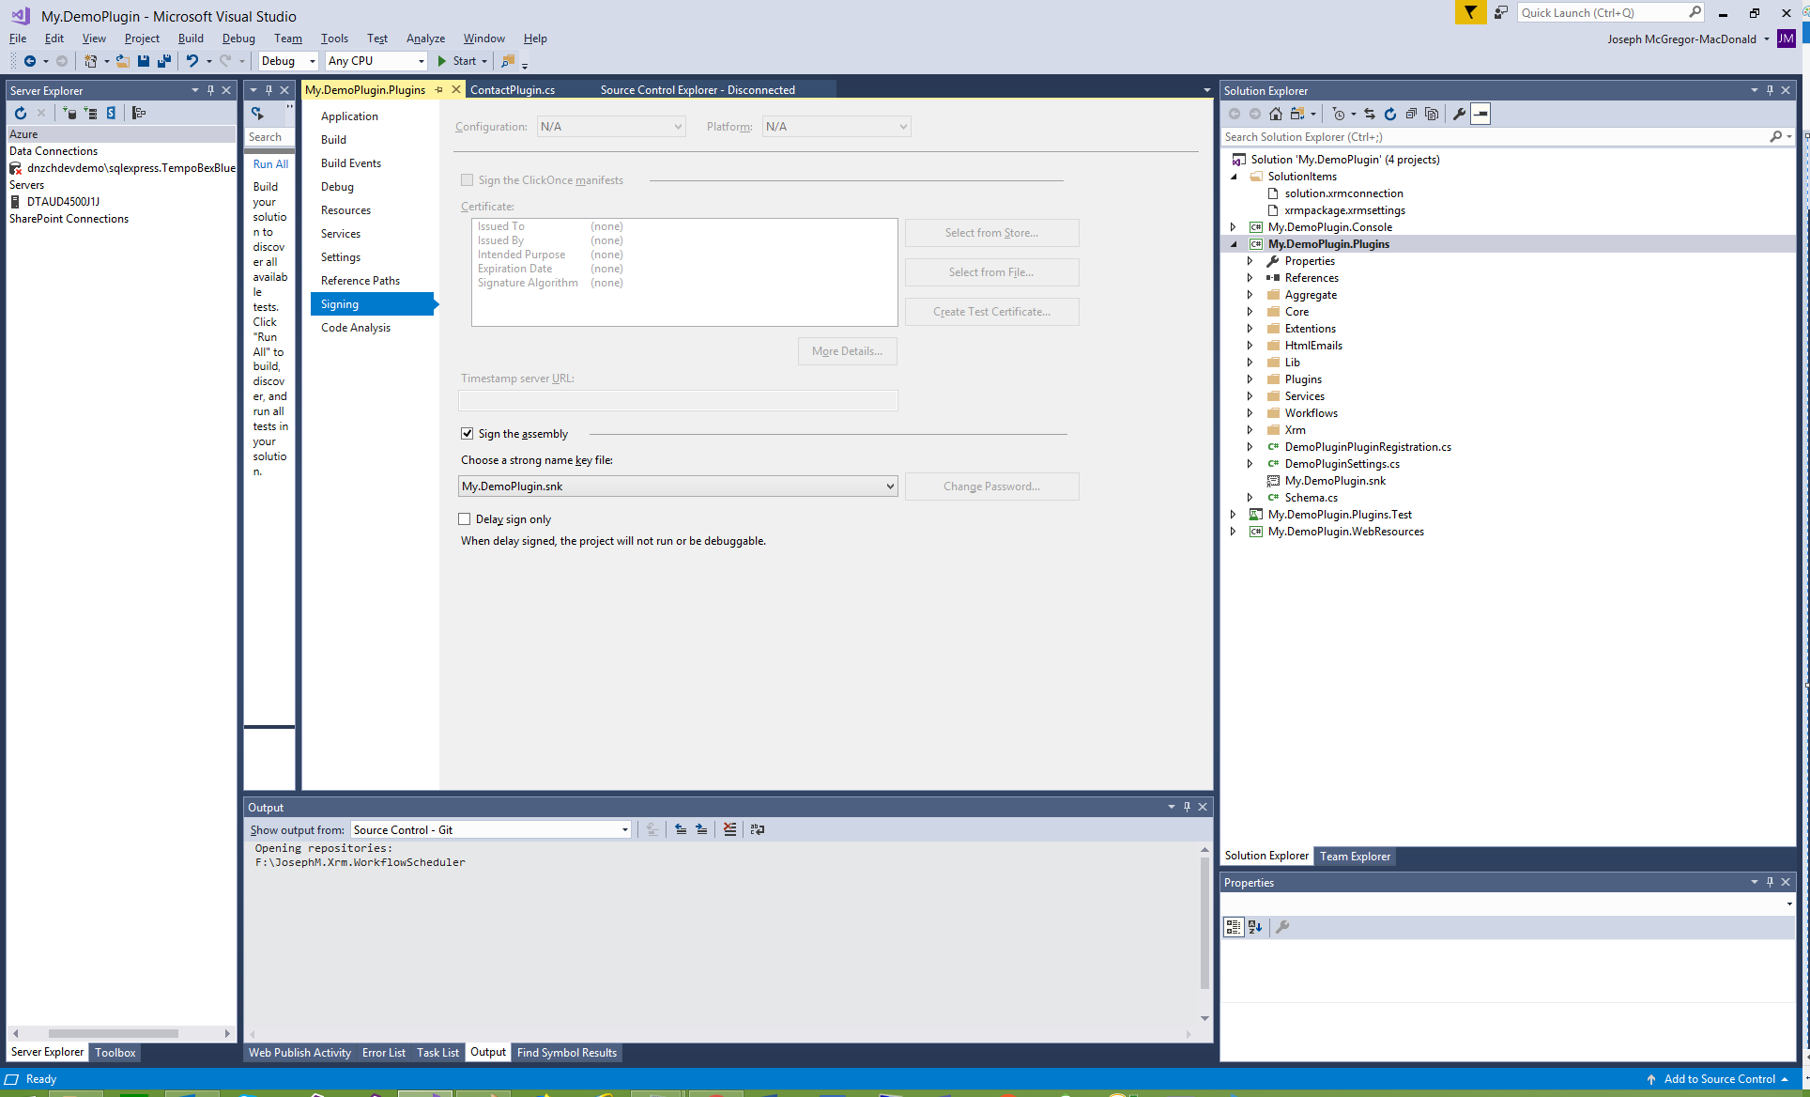Click the Search Solution Explorer input field

(x=1493, y=137)
